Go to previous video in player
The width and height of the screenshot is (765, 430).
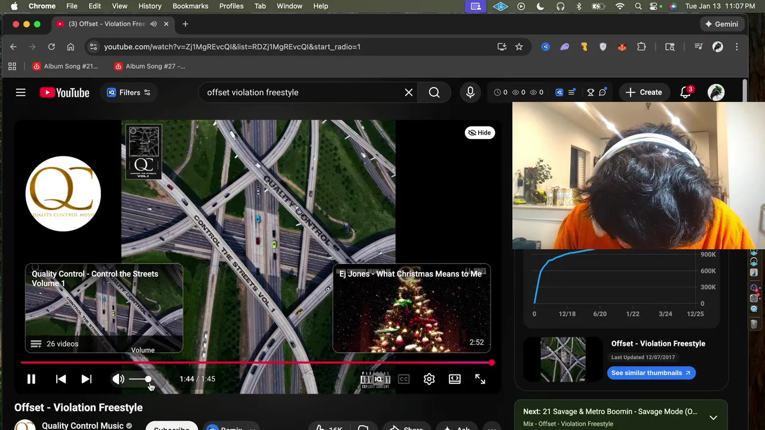tap(60, 379)
